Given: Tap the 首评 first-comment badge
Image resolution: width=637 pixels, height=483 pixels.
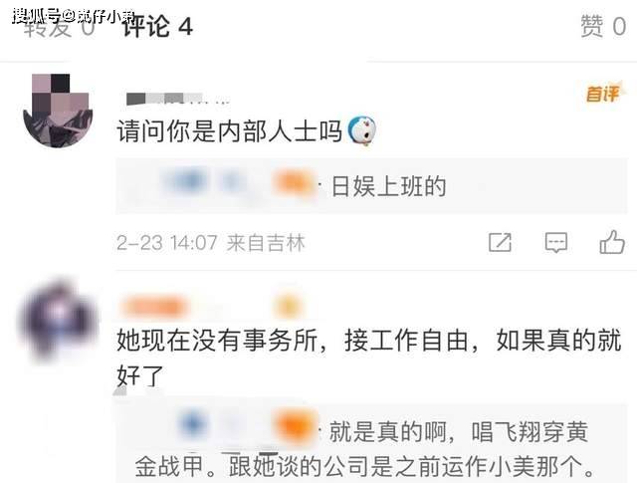Looking at the screenshot, I should (x=601, y=94).
